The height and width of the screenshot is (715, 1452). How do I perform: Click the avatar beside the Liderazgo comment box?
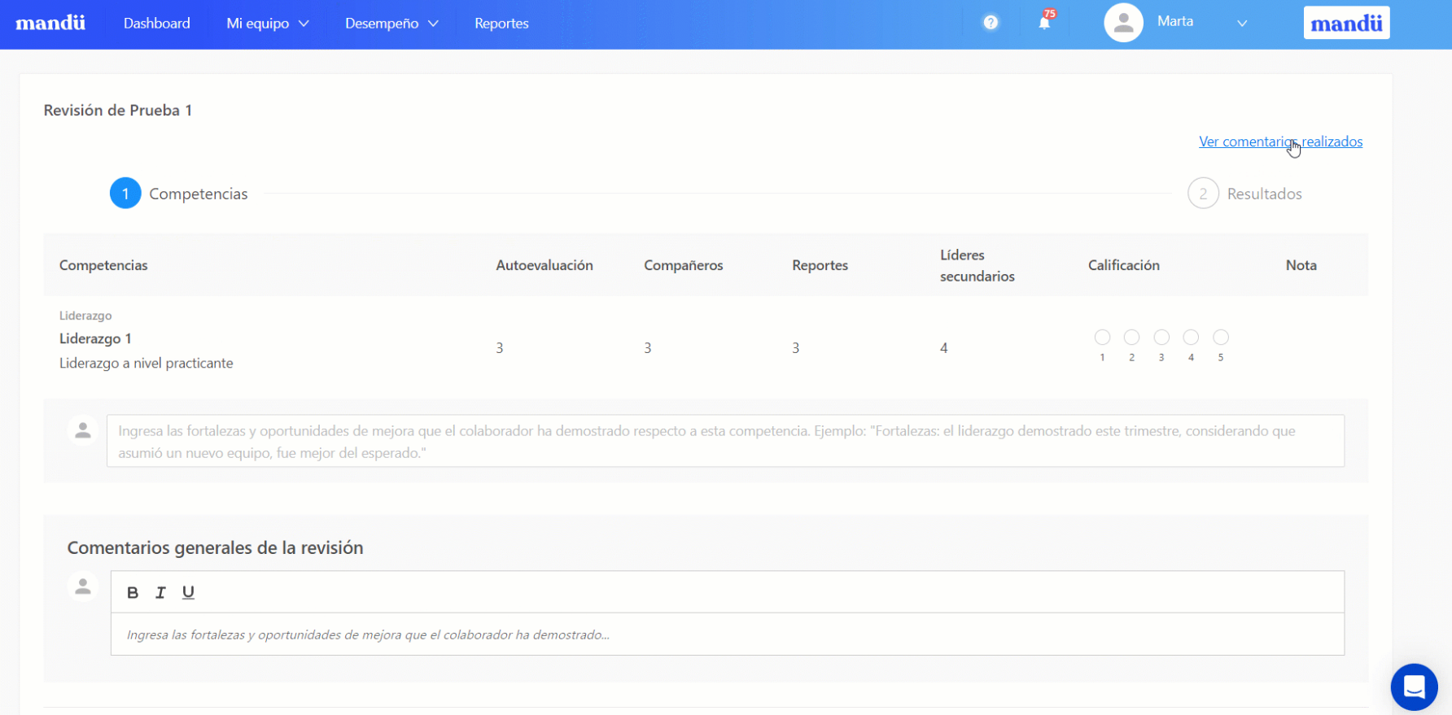[x=83, y=430]
